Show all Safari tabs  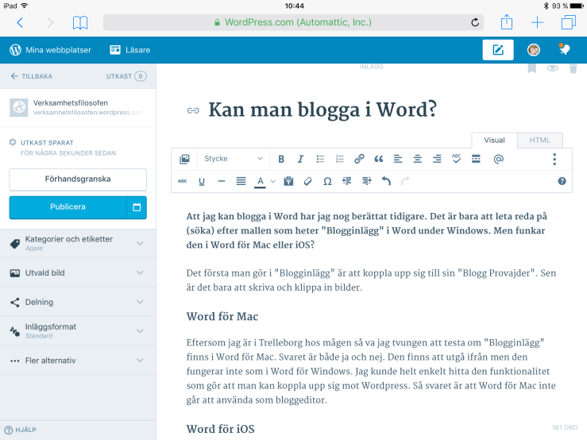coord(568,22)
